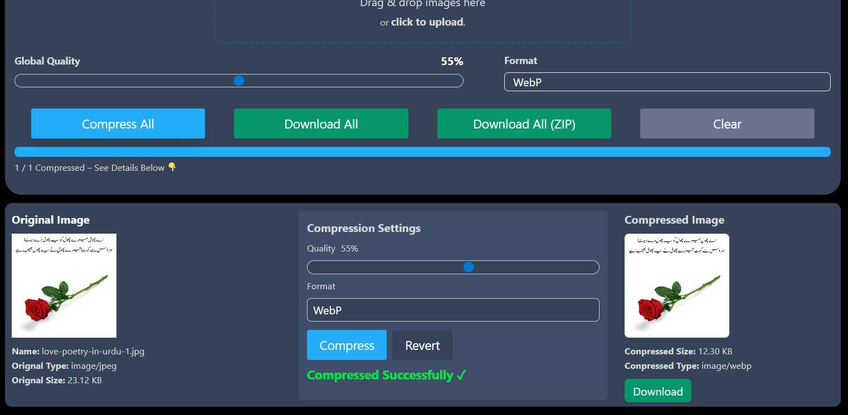Compress the love-poetry image
Image resolution: width=848 pixels, height=415 pixels.
(x=346, y=345)
